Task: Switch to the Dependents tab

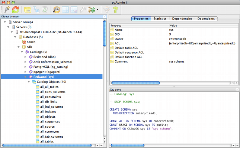Action: (x=206, y=18)
